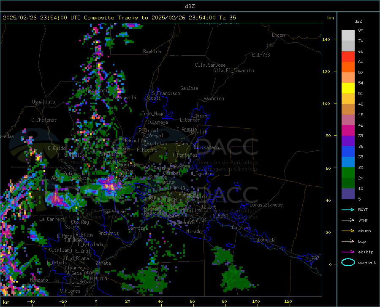Select the bright green 20-30 dBZ swatch
This screenshot has height=307, width=380.
coord(348,173)
